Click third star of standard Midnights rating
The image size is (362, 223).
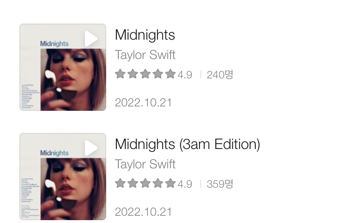point(145,74)
